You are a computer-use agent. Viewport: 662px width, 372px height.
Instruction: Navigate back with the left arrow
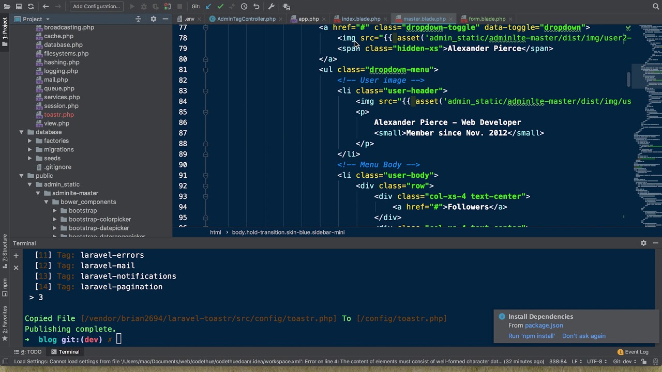46,7
